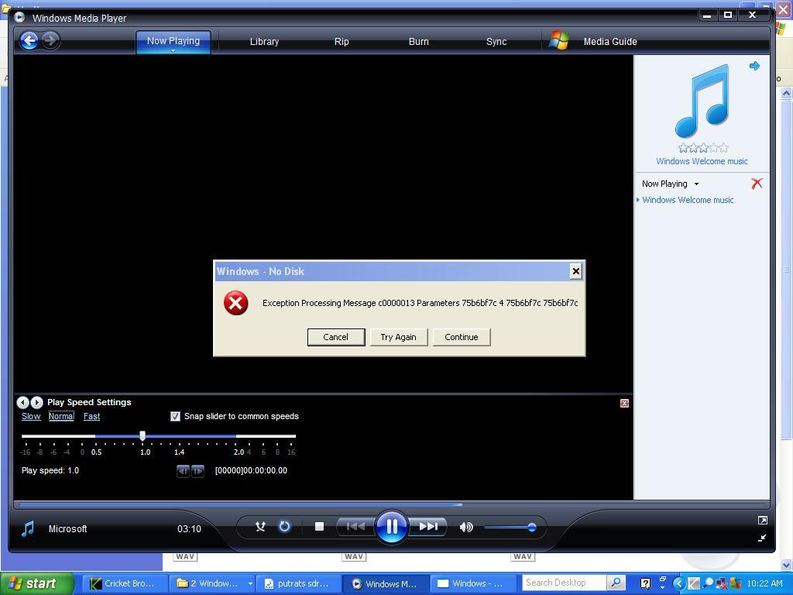This screenshot has width=793, height=595.
Task: Click the blue arrow atop the list pane
Action: click(x=754, y=66)
